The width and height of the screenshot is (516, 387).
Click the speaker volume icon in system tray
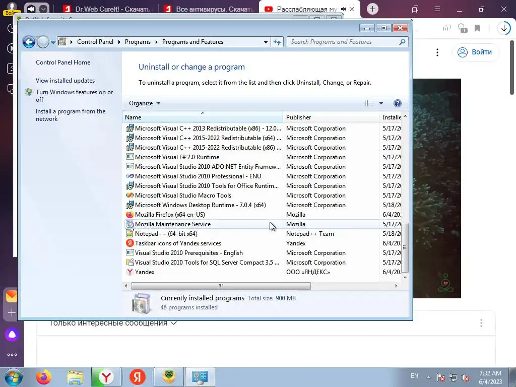coord(465,377)
